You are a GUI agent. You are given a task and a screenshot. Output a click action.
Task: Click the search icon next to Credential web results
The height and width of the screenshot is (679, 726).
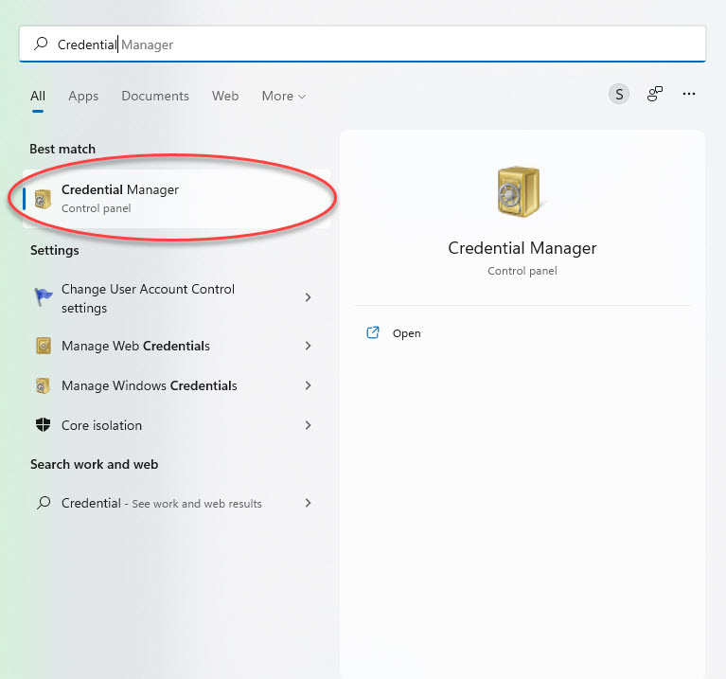(44, 503)
